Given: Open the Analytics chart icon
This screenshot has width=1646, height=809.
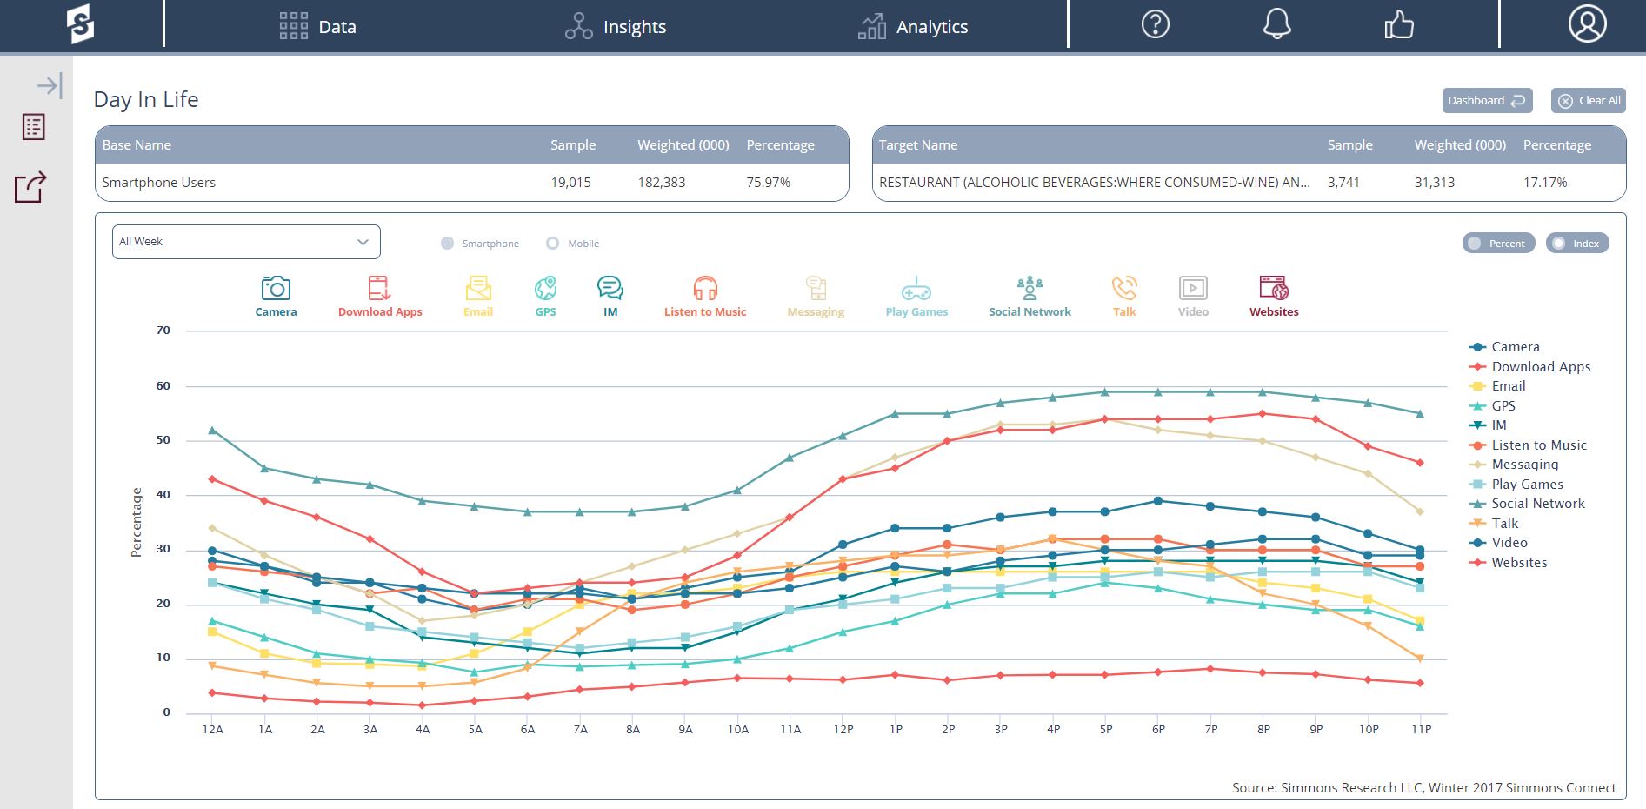Looking at the screenshot, I should click(872, 26).
